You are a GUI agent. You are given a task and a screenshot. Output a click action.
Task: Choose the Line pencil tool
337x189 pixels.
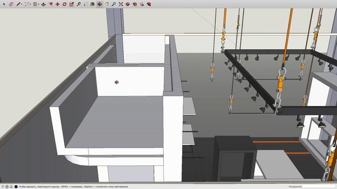tap(18, 4)
